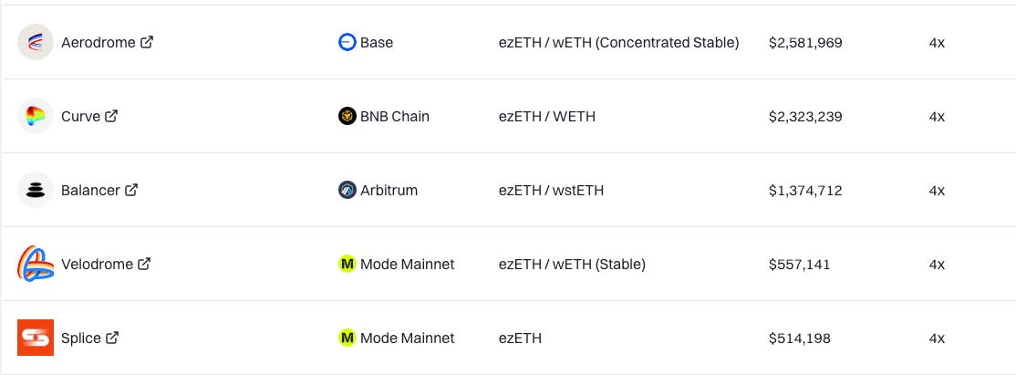
Task: Click the Splice protocol logo
Action: (x=35, y=338)
